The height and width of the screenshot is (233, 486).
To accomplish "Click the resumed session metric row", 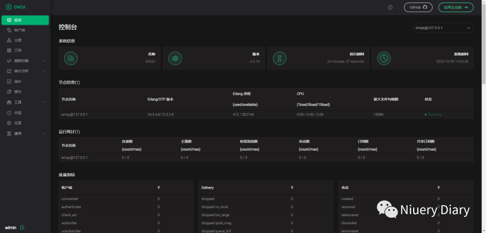I will click(406, 207).
